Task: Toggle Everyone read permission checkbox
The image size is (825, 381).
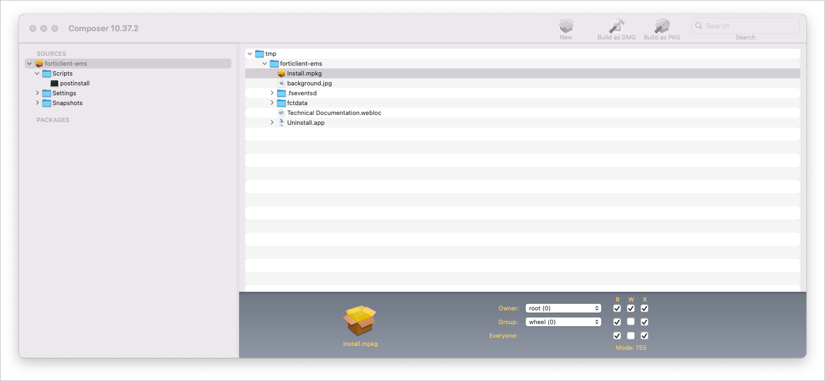Action: [617, 336]
